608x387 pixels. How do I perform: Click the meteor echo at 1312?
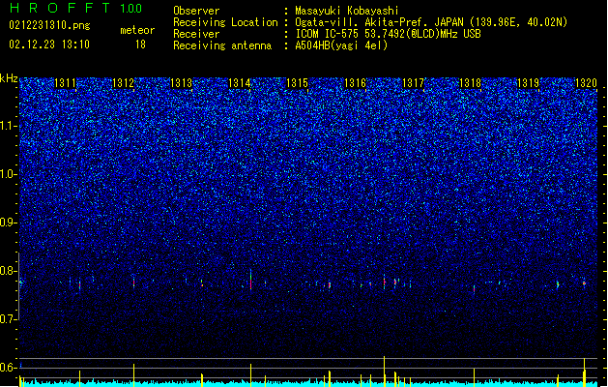click(x=133, y=282)
